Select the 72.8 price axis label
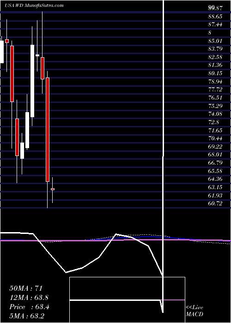231x323 pixels. coord(213,122)
